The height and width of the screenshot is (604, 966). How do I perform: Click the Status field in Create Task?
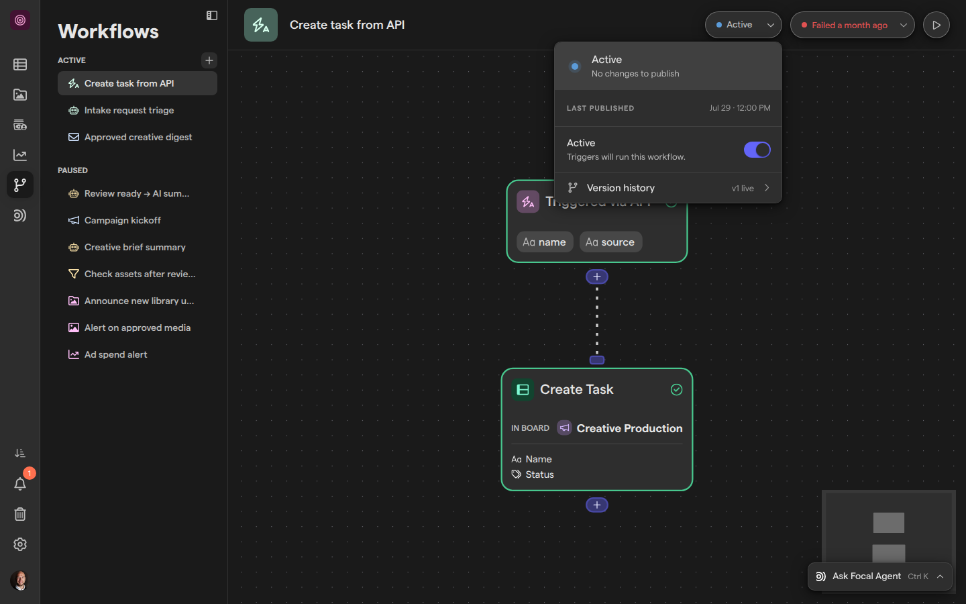pyautogui.click(x=533, y=474)
